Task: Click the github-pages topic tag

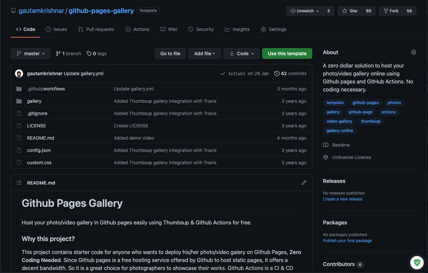Action: 366,103
